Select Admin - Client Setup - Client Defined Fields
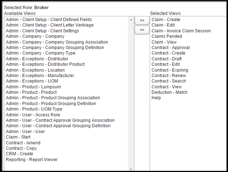 pos(49,20)
